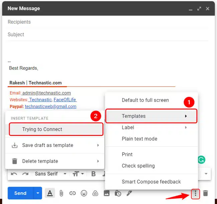The height and width of the screenshot is (204, 217).
Task: Open the Send options dropdown arrow
Action: point(38,193)
